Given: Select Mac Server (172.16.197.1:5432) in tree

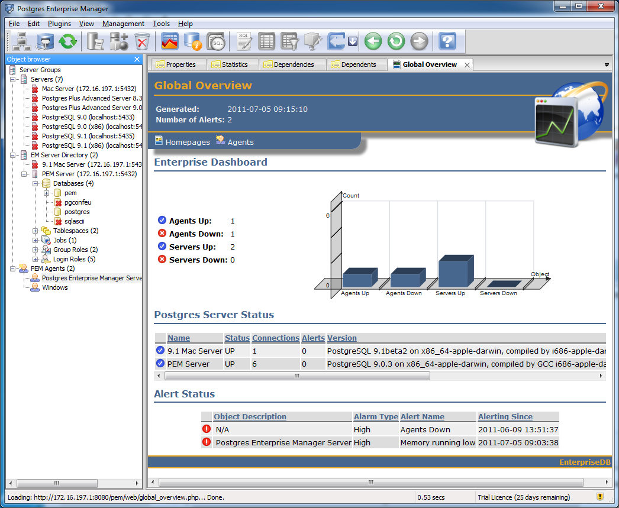Looking at the screenshot, I should point(89,89).
